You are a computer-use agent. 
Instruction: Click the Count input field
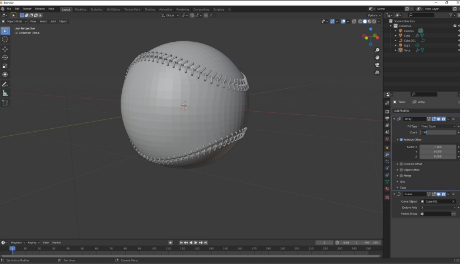437,132
